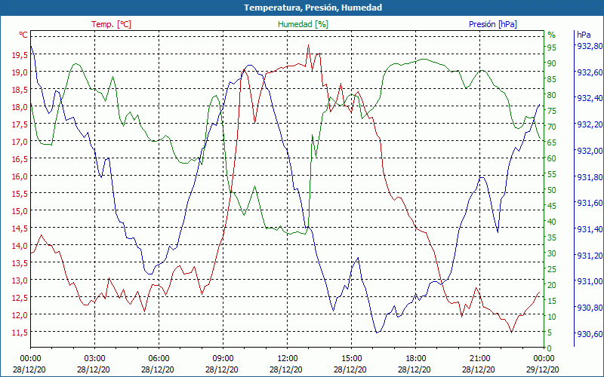Click the 14,5 temperature axis value
604x377 pixels.
tap(20, 228)
